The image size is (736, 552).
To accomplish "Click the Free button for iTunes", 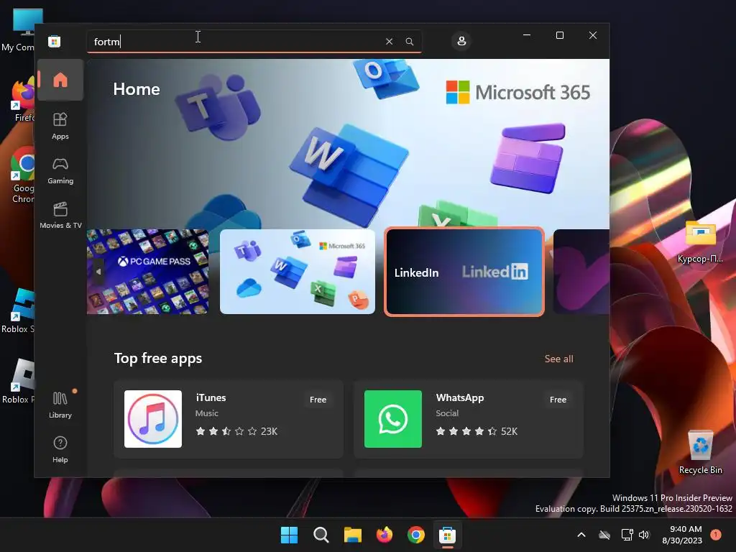I will tap(318, 400).
